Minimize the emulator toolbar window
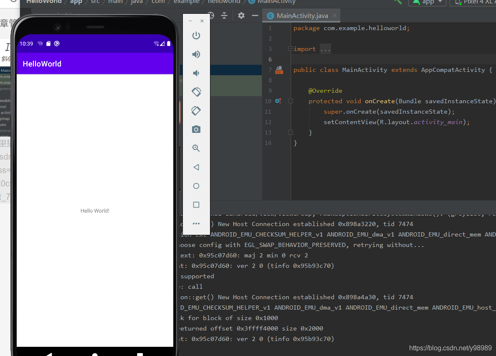This screenshot has width=496, height=356. tap(190, 21)
